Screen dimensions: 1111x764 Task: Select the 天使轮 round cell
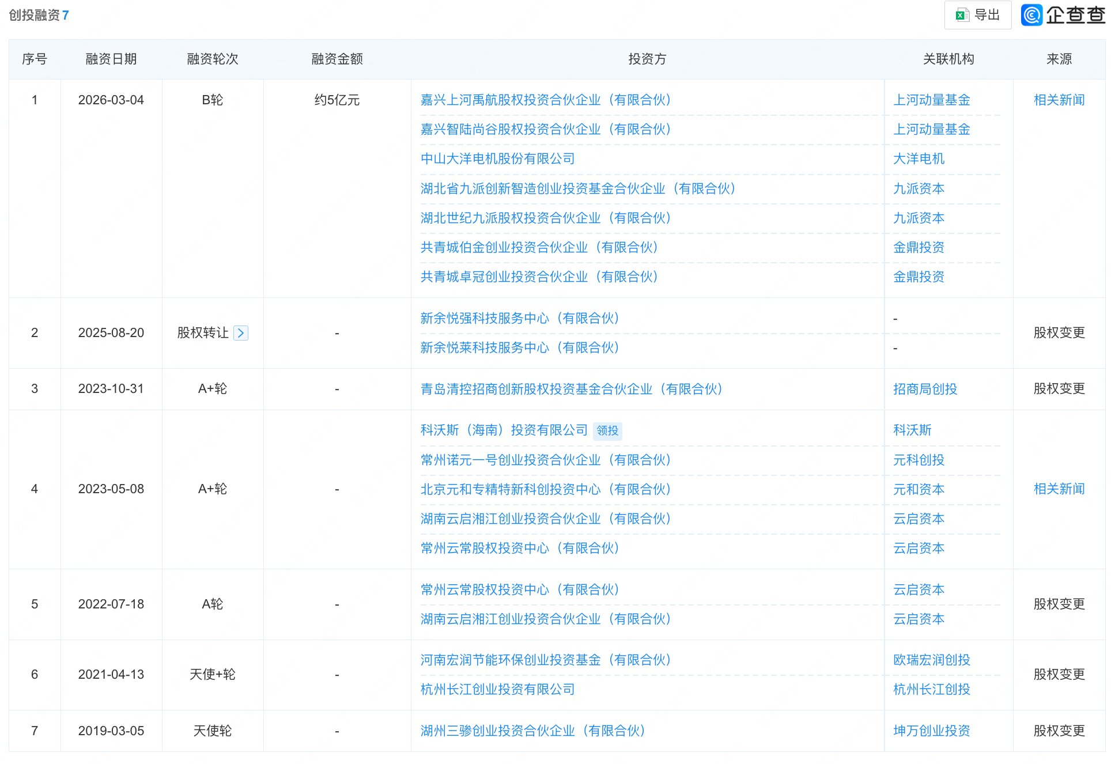coord(213,731)
